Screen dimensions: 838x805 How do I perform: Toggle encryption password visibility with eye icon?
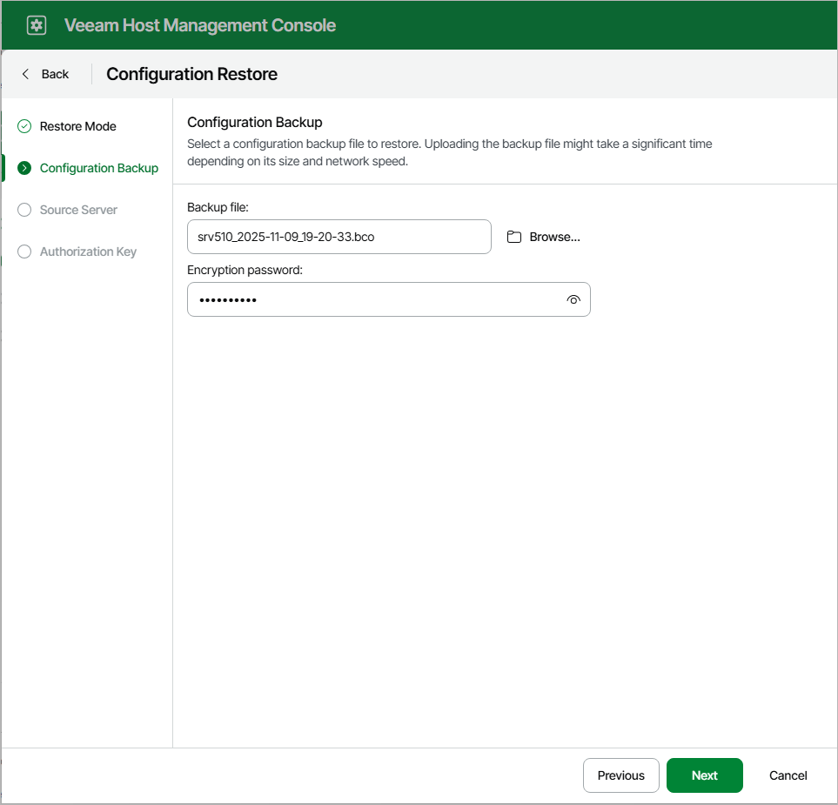(x=573, y=299)
